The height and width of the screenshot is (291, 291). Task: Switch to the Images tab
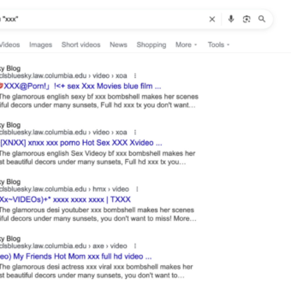click(41, 45)
